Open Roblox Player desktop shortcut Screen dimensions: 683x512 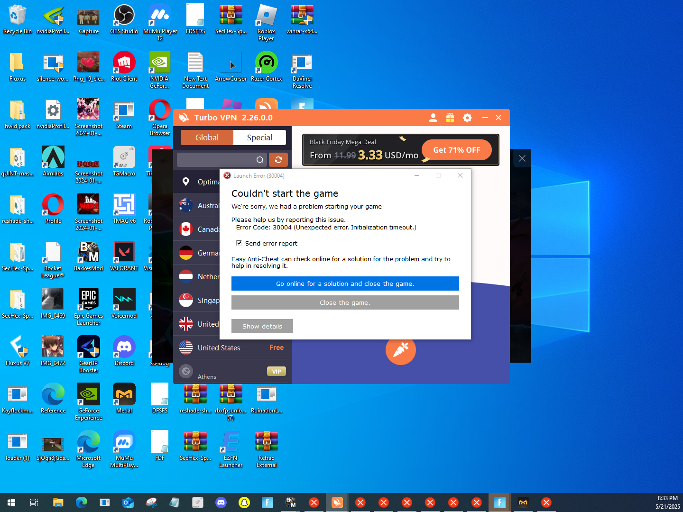pyautogui.click(x=266, y=23)
